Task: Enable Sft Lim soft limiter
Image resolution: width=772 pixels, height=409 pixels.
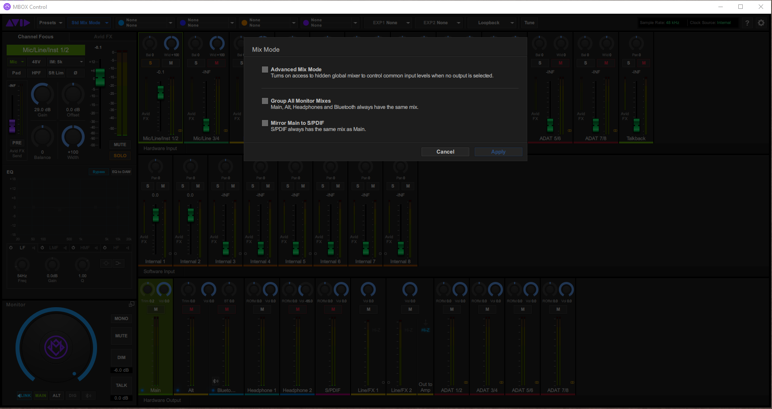Action: tap(56, 73)
